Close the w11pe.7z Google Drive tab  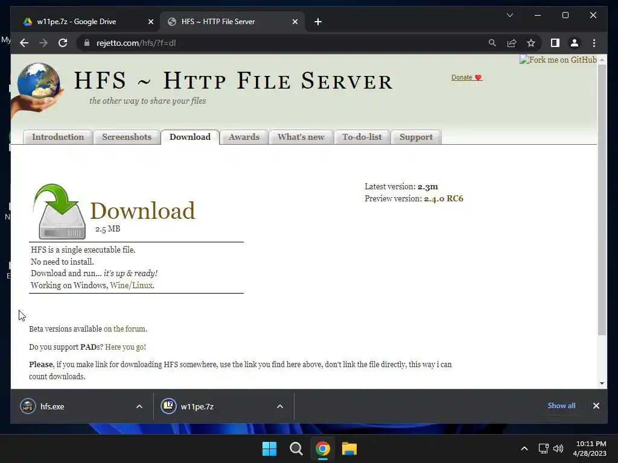click(x=150, y=22)
